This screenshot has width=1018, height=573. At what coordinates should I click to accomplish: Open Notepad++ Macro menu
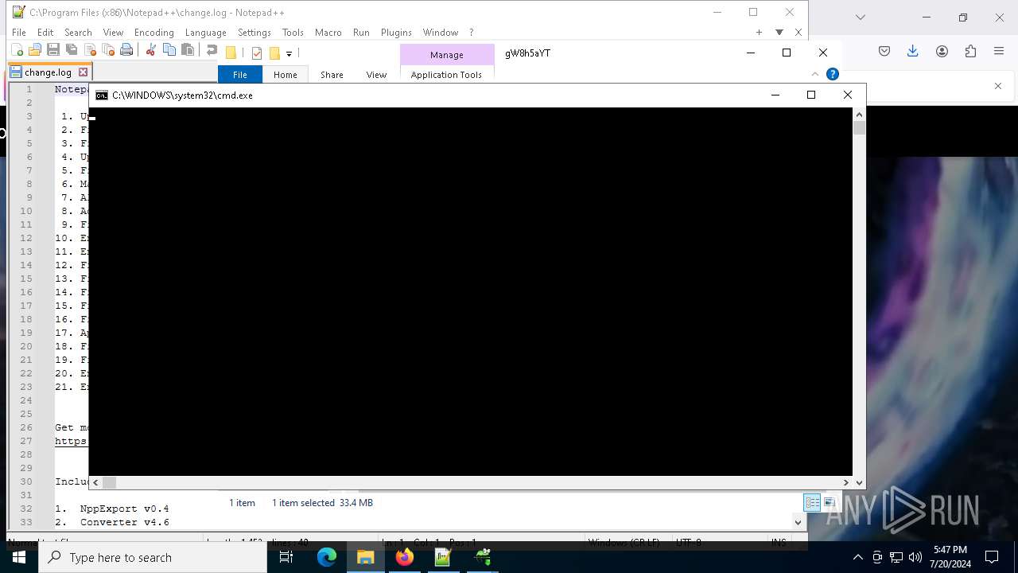[x=328, y=33]
